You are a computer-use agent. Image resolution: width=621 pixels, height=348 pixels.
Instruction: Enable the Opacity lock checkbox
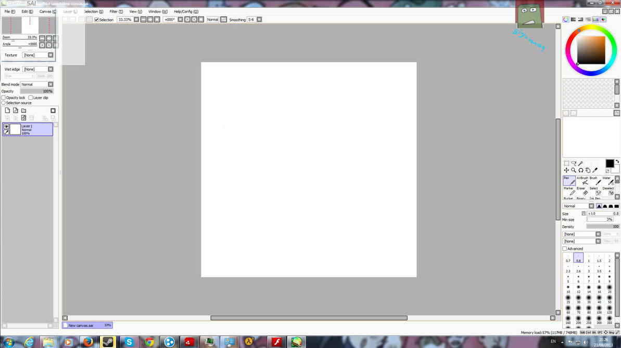point(3,98)
